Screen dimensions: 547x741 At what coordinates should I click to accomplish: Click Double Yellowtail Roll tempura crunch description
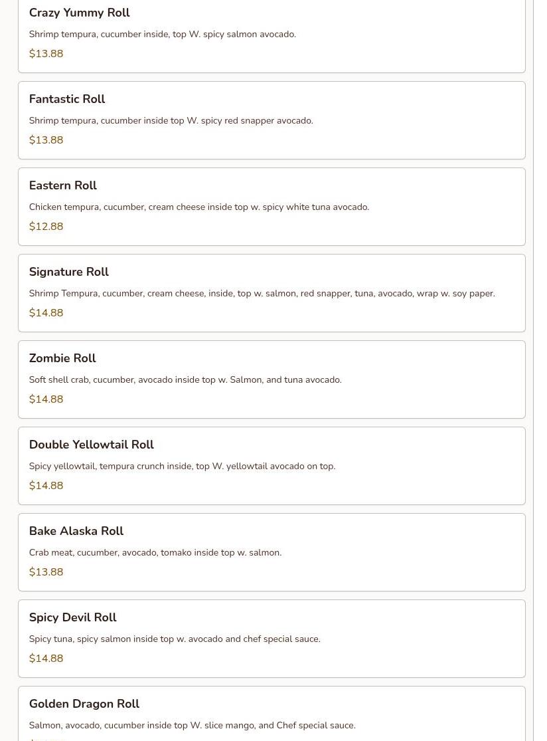coord(182,467)
